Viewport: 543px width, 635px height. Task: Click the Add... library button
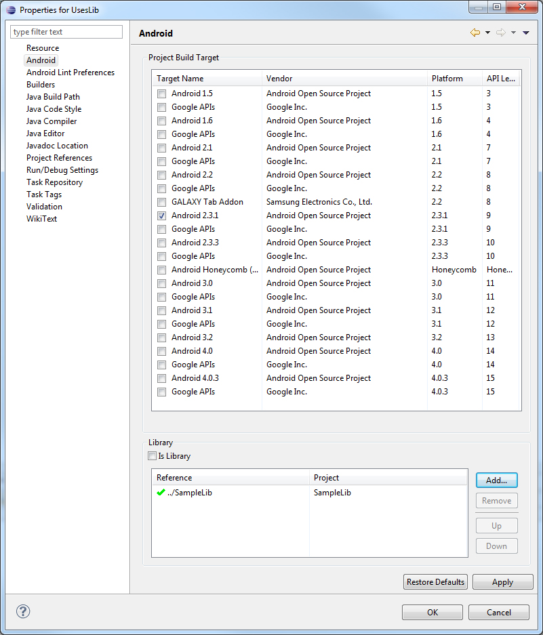point(496,480)
